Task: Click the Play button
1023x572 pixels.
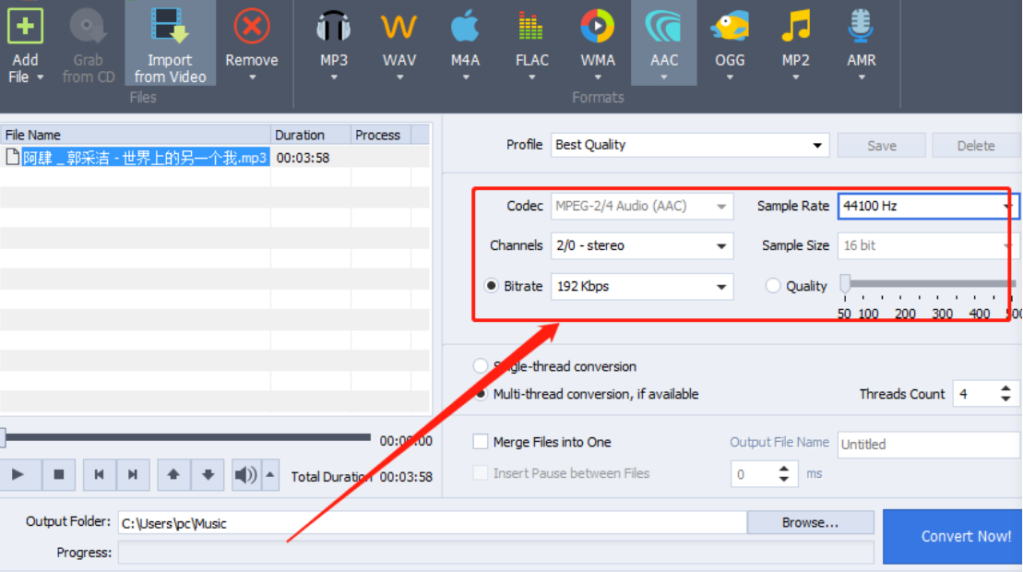Action: (18, 475)
